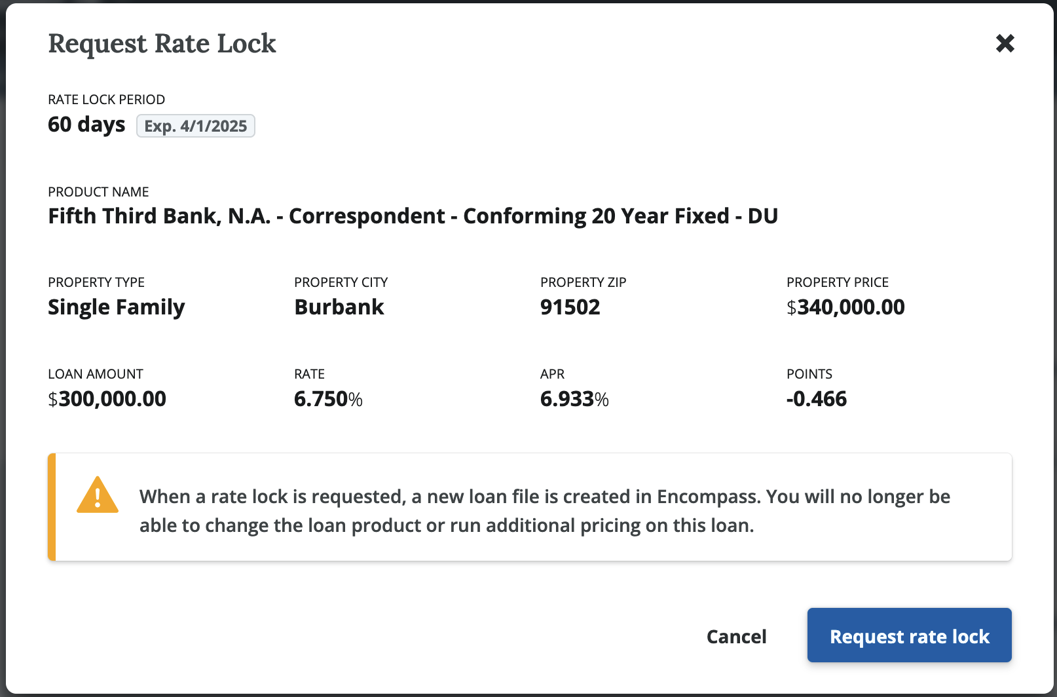Image resolution: width=1057 pixels, height=697 pixels.
Task: Select the $300,000.00 loan amount
Action: [107, 399]
